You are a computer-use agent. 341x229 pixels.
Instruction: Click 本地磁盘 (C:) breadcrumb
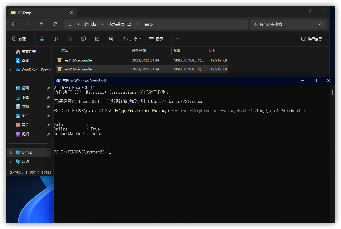point(120,24)
